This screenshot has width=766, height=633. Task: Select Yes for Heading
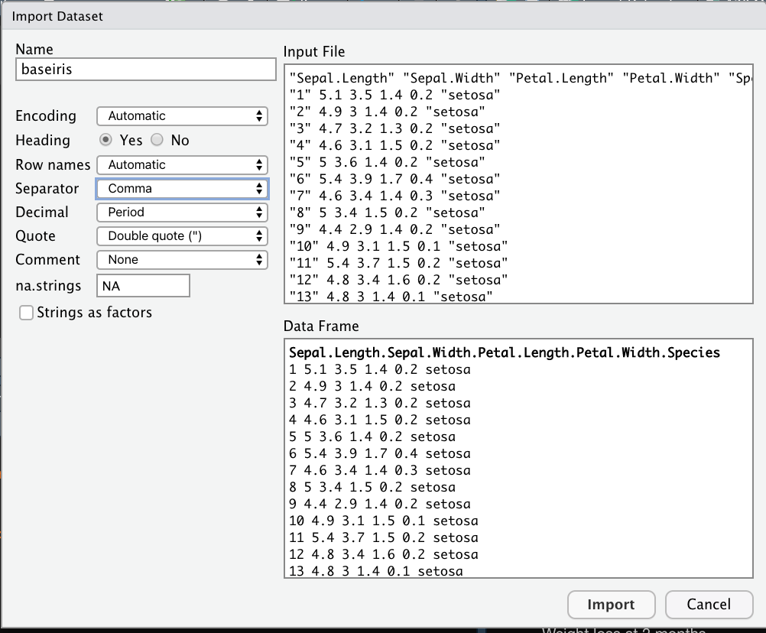pos(107,141)
